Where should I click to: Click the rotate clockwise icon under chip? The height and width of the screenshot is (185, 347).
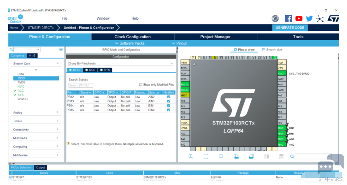(236, 156)
